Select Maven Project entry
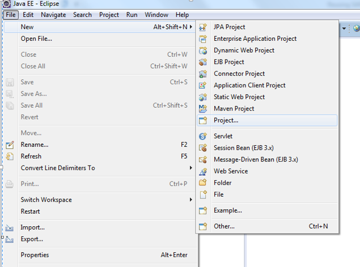Screen dimensions: 360x267 [x=267, y=109]
